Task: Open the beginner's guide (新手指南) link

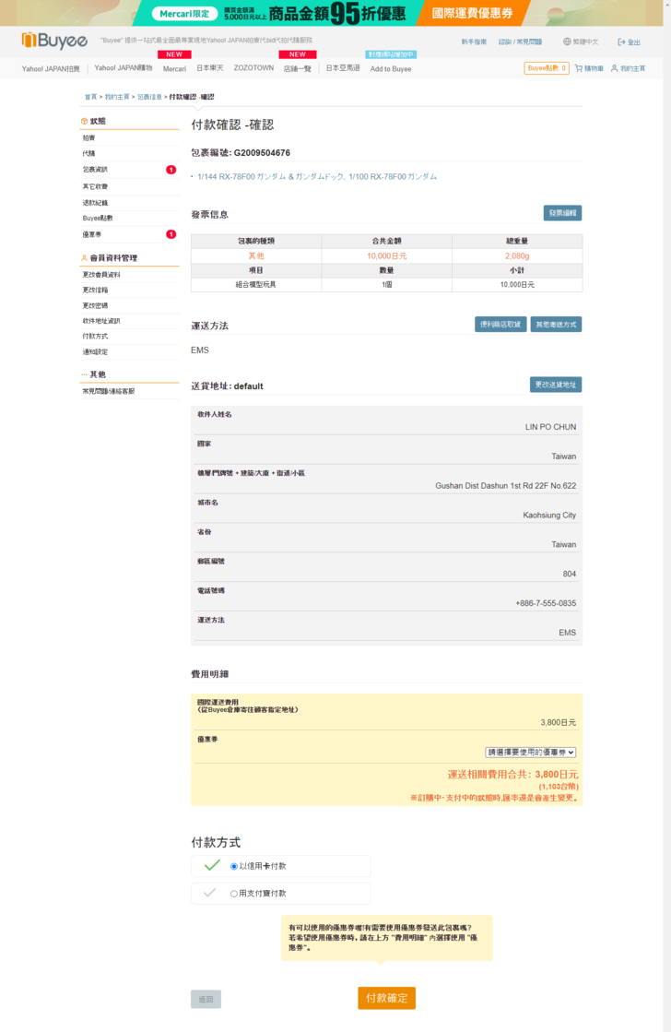Action: pyautogui.click(x=474, y=42)
